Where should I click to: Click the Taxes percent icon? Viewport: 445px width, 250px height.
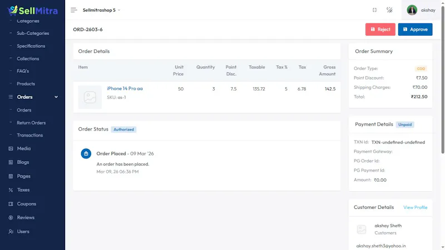[x=11, y=190]
